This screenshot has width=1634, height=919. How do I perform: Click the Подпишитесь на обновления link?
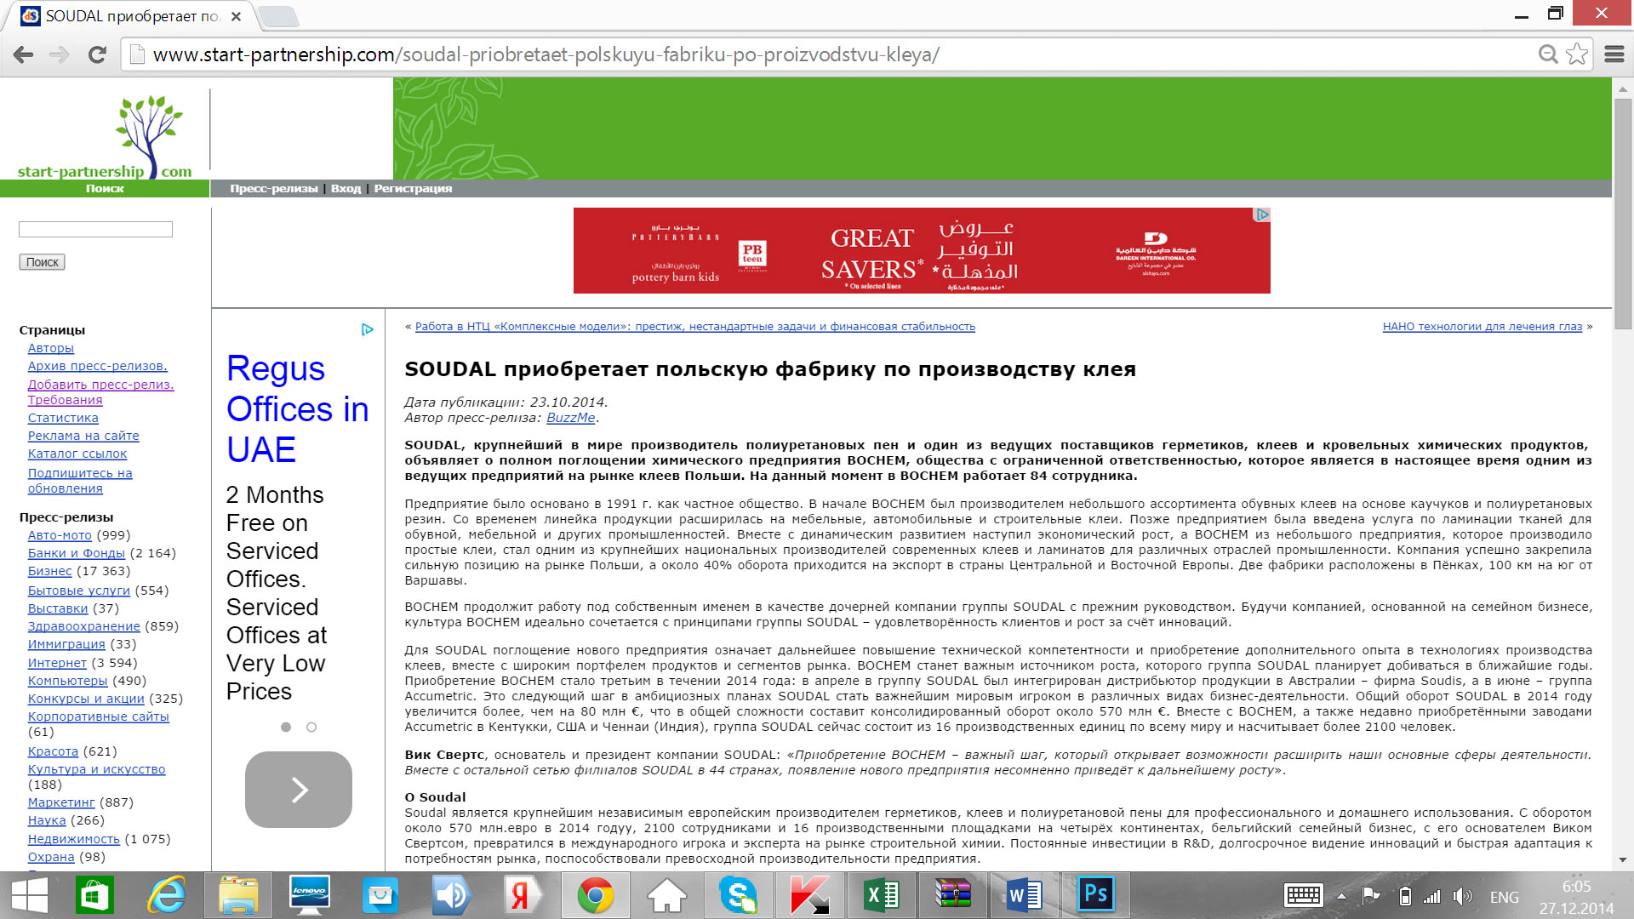pyautogui.click(x=80, y=481)
